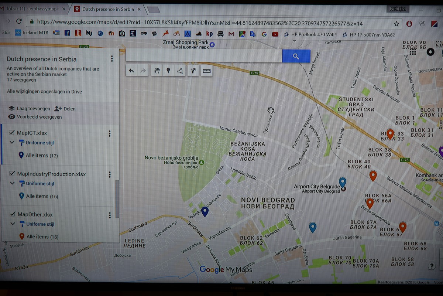Select the hand pan tool
The image size is (443, 296).
157,71
